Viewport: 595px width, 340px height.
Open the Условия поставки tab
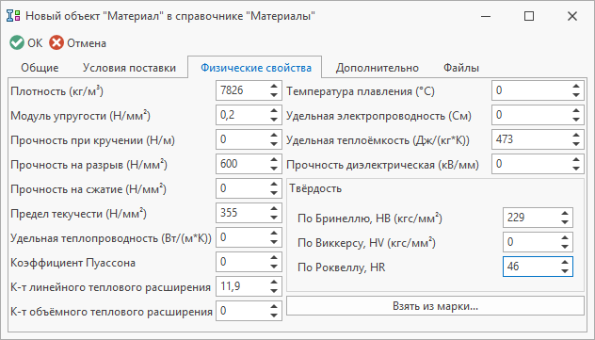point(129,68)
